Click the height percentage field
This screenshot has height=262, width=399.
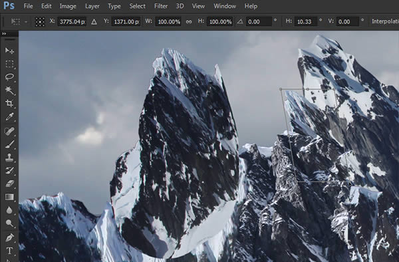pyautogui.click(x=220, y=22)
